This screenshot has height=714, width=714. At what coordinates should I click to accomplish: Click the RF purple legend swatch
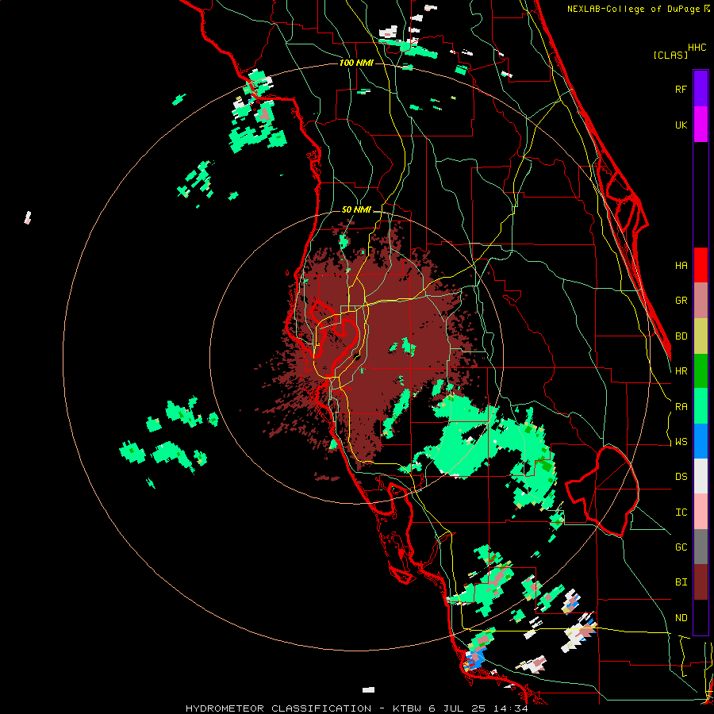(x=701, y=89)
